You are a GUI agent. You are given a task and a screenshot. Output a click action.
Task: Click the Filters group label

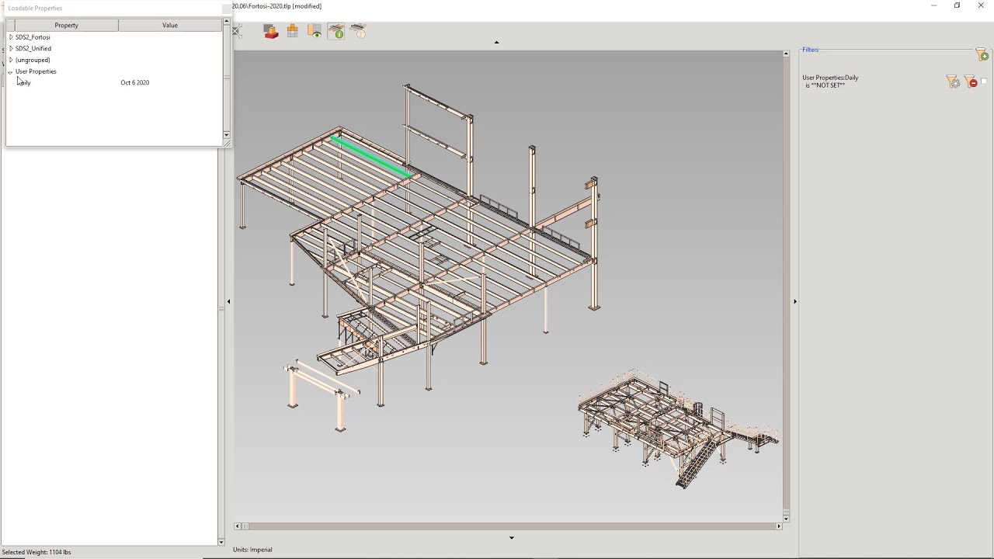pyautogui.click(x=811, y=50)
